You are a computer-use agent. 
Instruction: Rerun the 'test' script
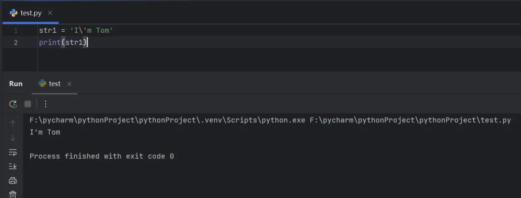pyautogui.click(x=13, y=104)
